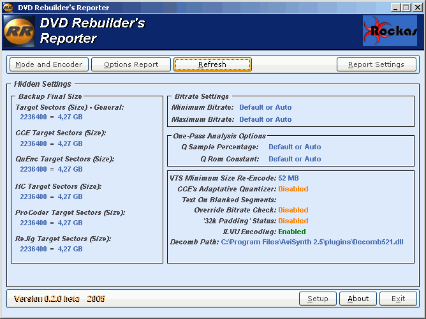Click the HC Target Sectors size value
Image resolution: width=426 pixels, height=319 pixels.
[52, 197]
